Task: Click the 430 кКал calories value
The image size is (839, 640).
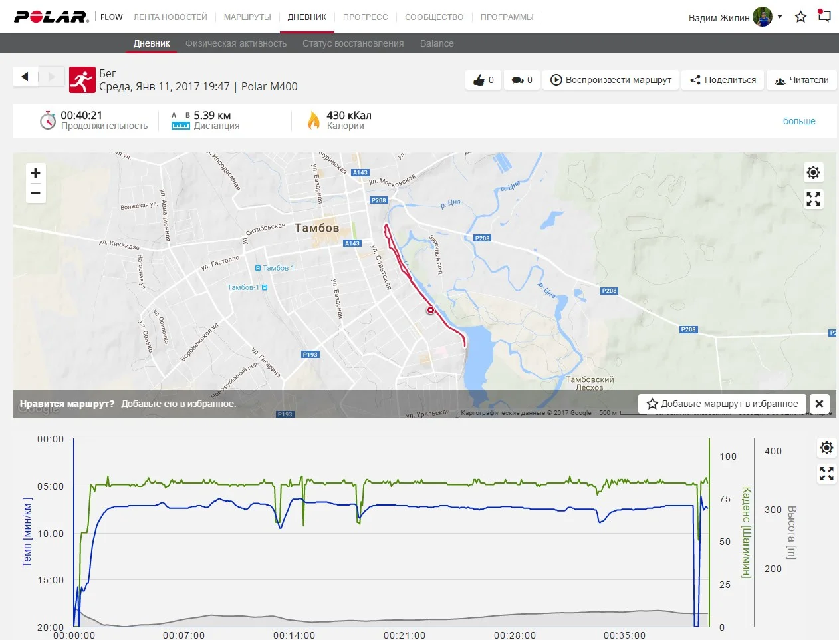Action: click(x=349, y=115)
